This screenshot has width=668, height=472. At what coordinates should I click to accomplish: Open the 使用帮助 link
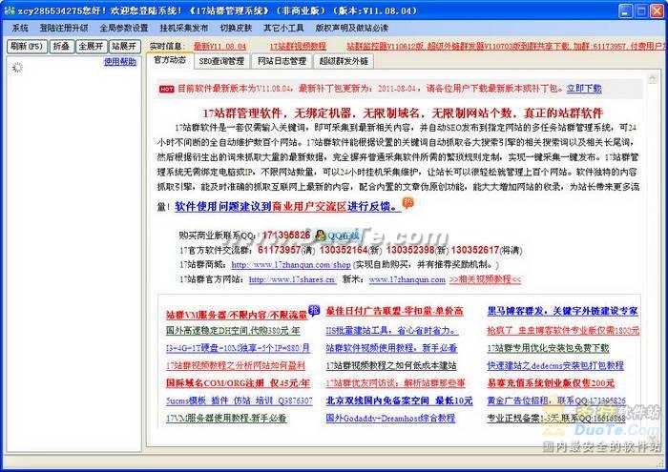coord(120,62)
